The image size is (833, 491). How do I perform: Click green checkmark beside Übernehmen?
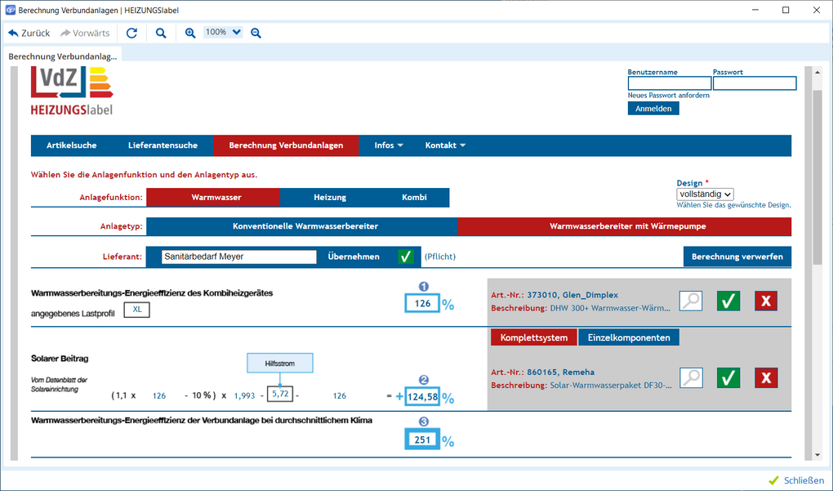coord(406,257)
